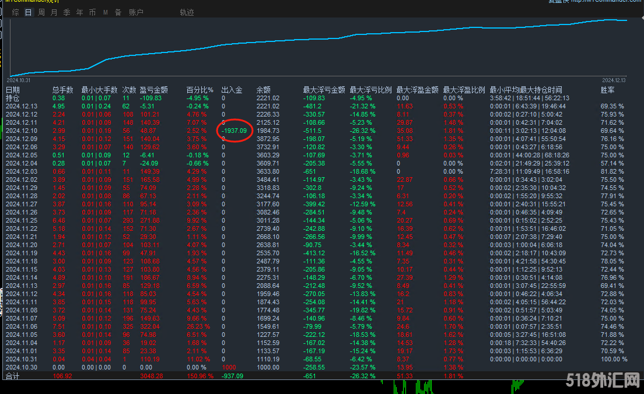This screenshot has width=644, height=394.
Task: Click the website link at top right
Action: tap(606, 1)
